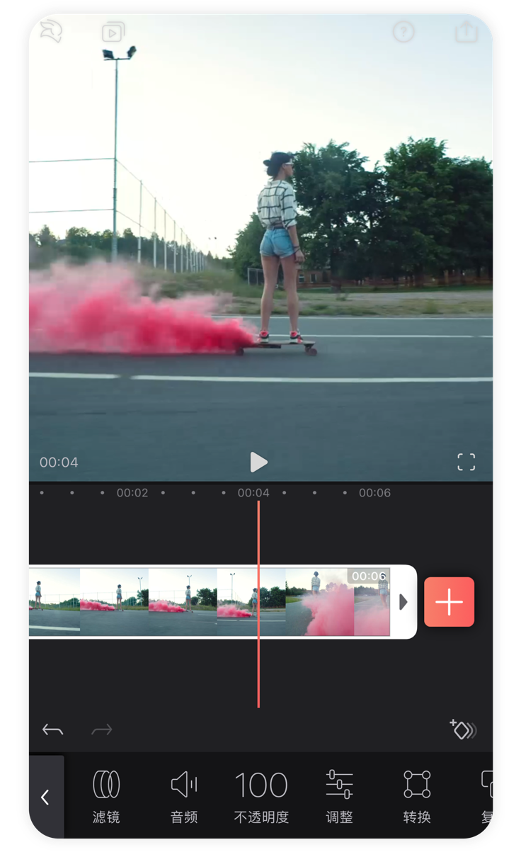
Task: Jump to 00:02 on the timeline ruler
Action: [x=132, y=493]
